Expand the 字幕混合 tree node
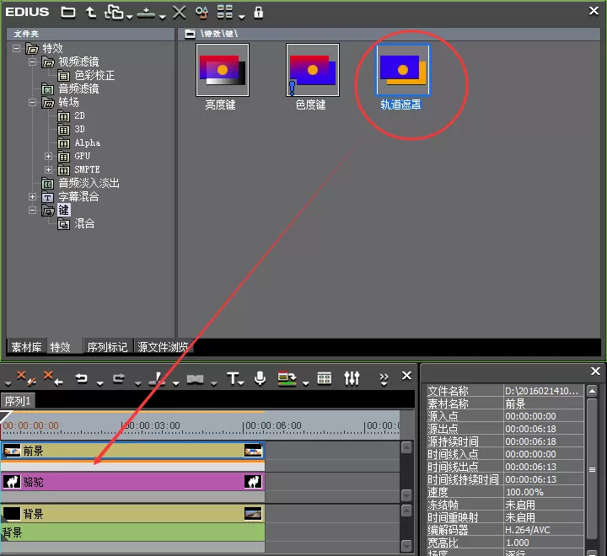The image size is (607, 556). click(x=33, y=197)
